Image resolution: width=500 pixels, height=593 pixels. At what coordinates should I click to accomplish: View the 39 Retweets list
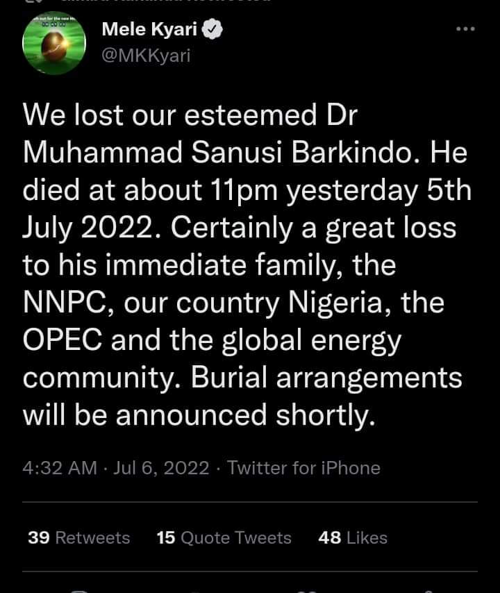pos(78,537)
